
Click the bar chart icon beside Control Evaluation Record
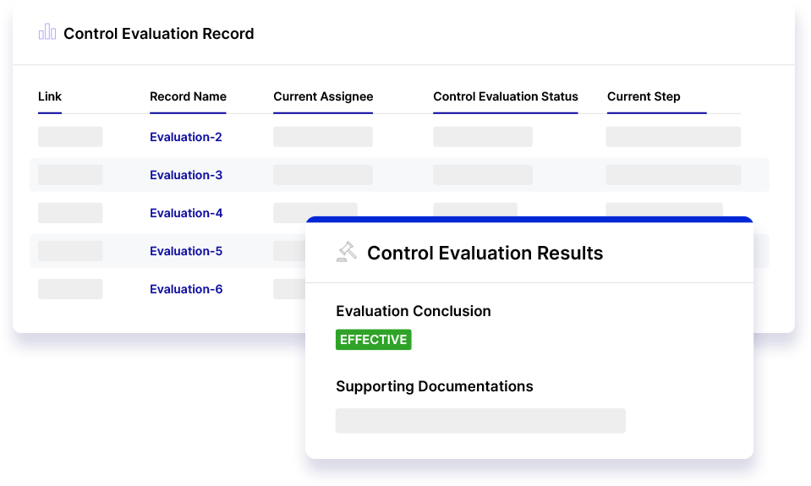pos(47,32)
